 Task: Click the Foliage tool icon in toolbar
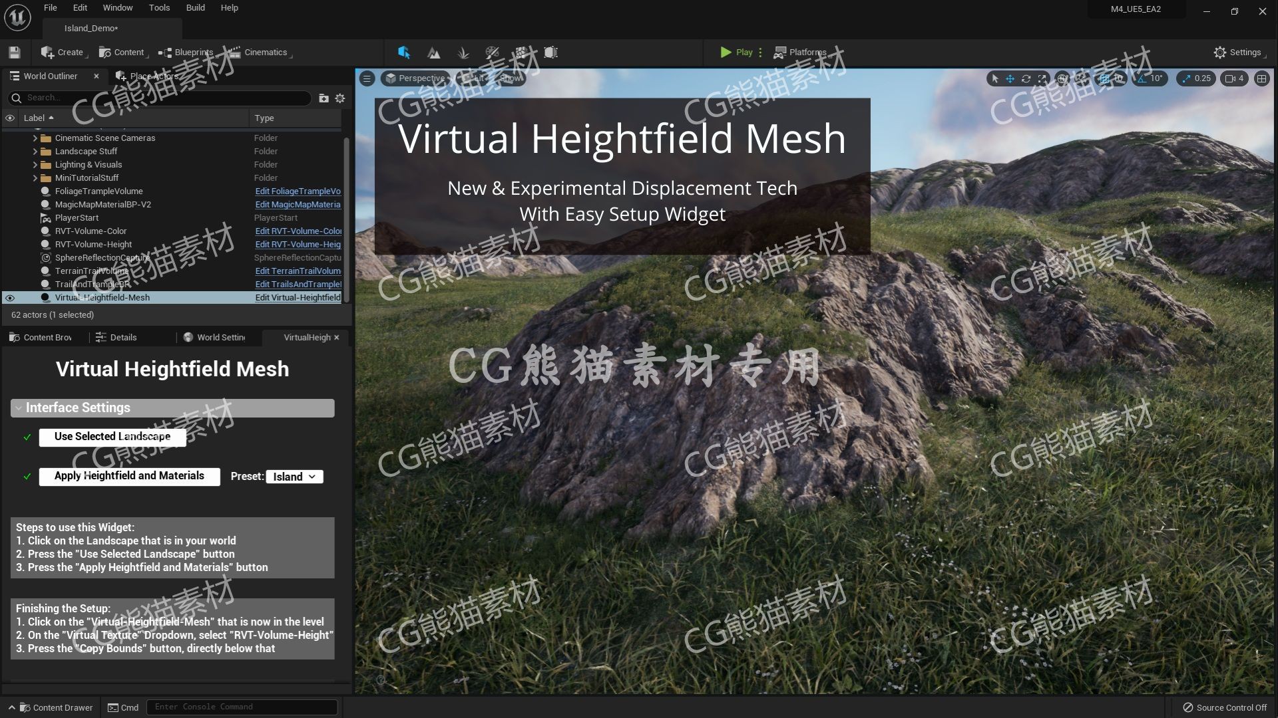pos(463,52)
